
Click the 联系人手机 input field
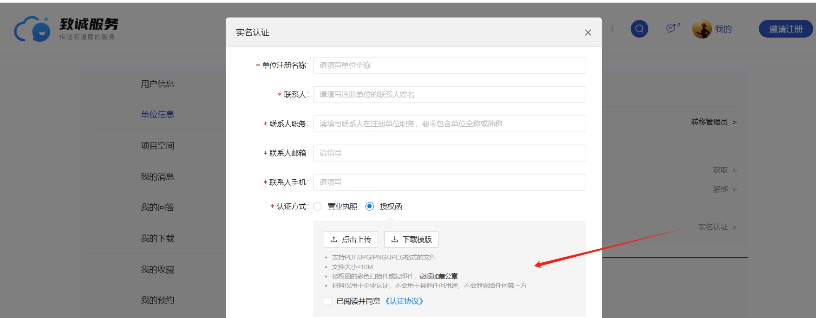pos(449,182)
